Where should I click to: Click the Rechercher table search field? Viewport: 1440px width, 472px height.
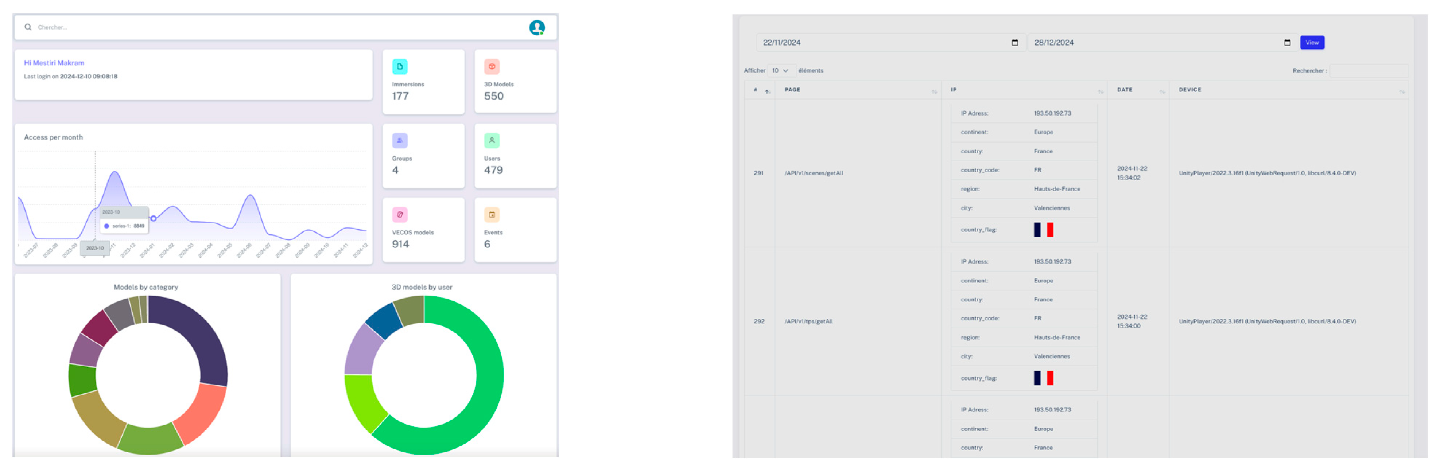point(1369,70)
